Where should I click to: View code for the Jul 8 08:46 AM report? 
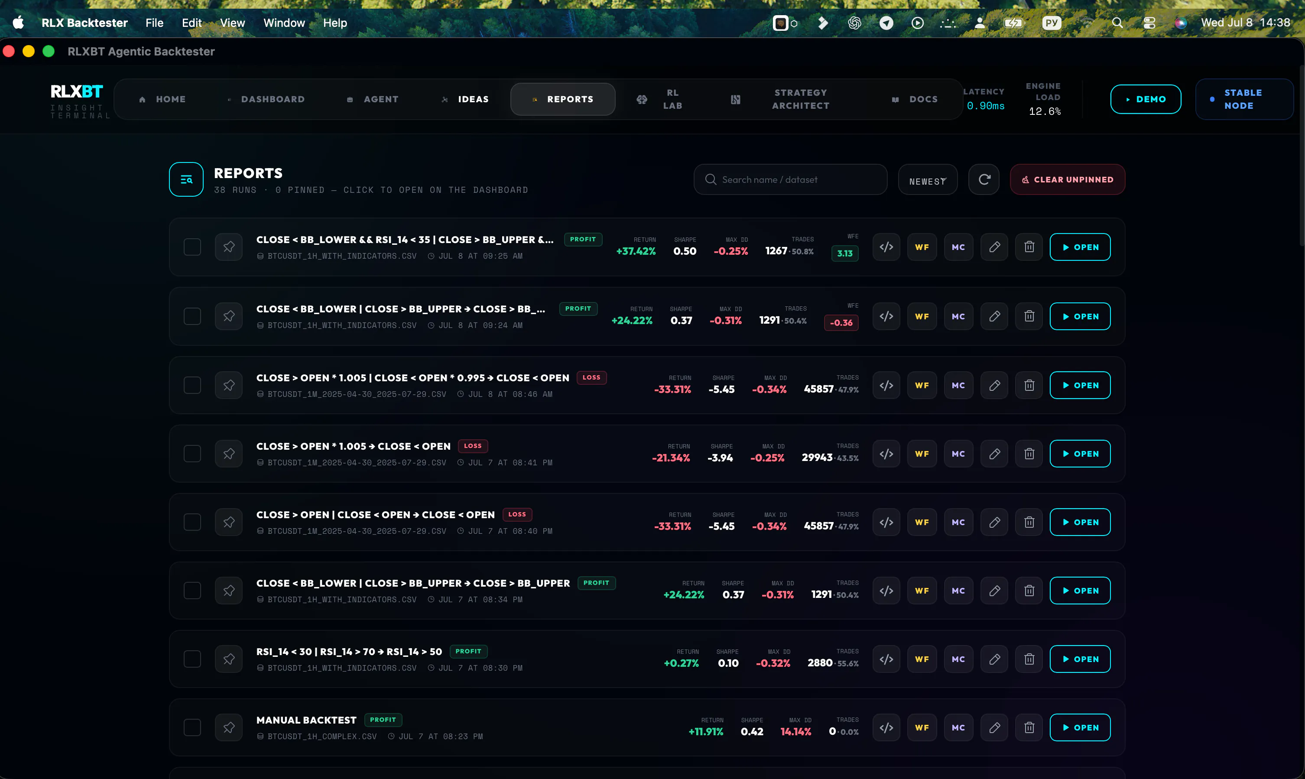pos(886,385)
